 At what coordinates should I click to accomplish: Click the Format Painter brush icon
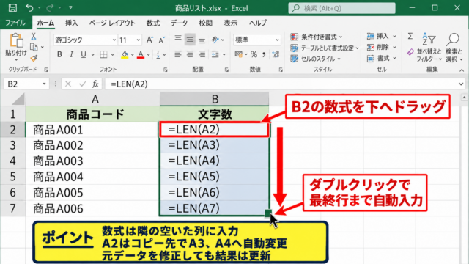[34, 58]
